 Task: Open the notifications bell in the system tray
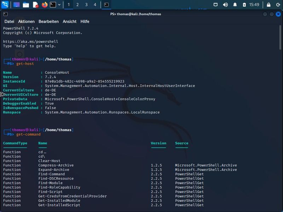coord(235,5)
